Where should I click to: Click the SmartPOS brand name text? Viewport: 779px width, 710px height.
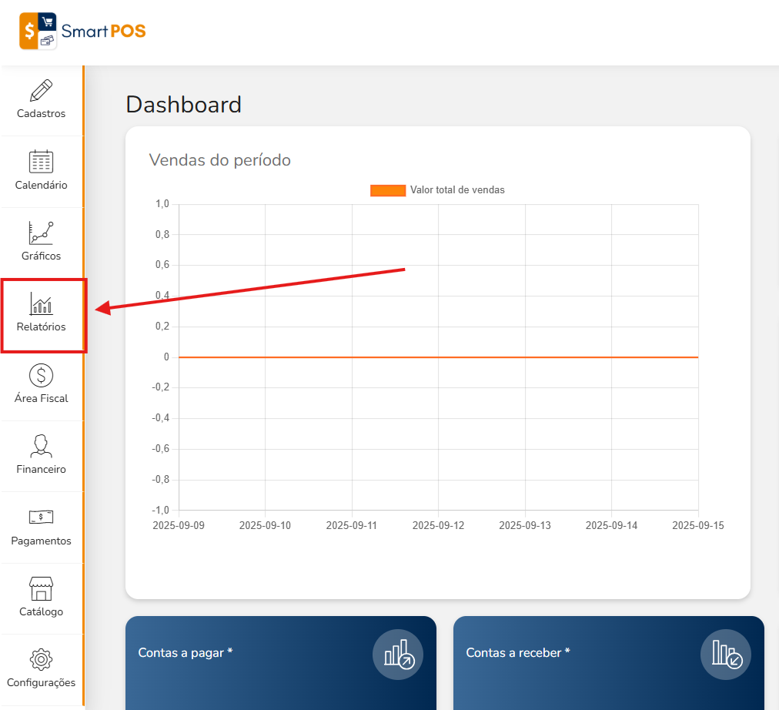[x=103, y=32]
